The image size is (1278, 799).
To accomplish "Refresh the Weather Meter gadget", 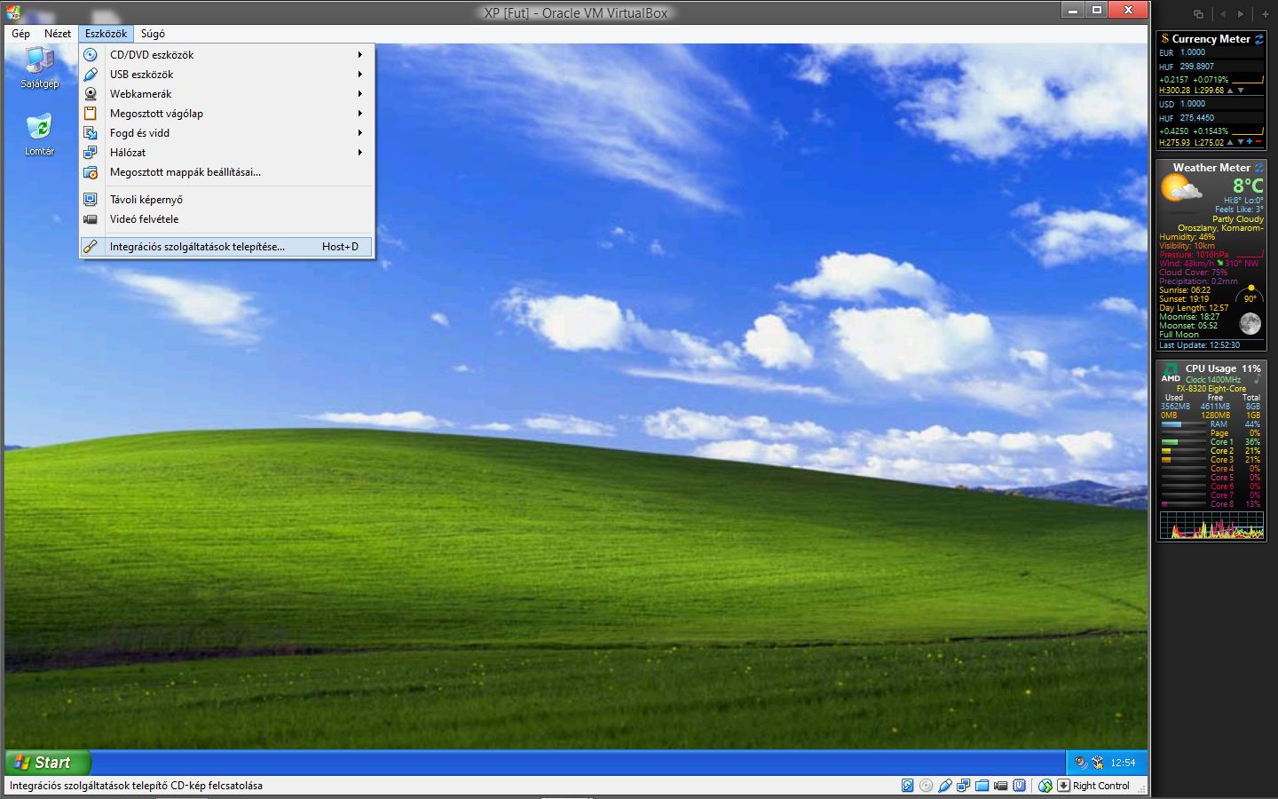I will [1258, 168].
